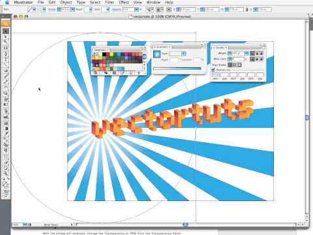Open the gradient Type dropdown
Viewport: 313px width, 235px height.
177,54
